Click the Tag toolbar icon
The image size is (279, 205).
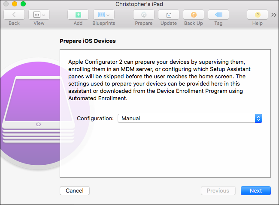pyautogui.click(x=218, y=15)
